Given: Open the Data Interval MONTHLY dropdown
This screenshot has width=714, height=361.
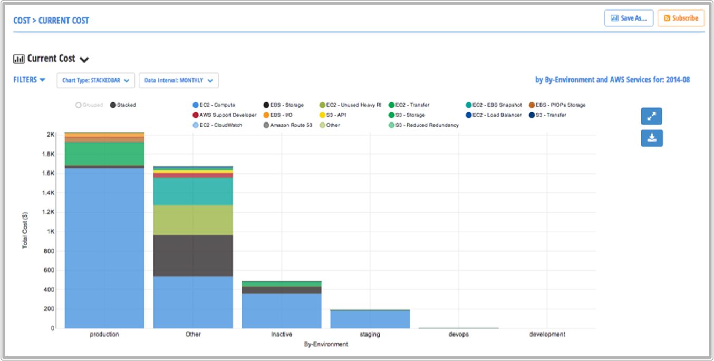Looking at the screenshot, I should point(178,80).
